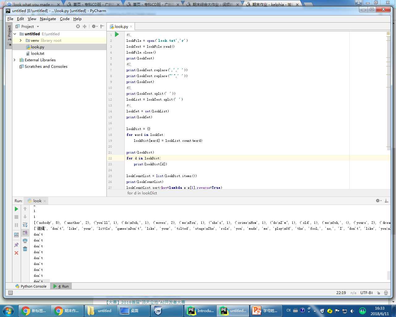Click the pause output button in Run panel
Screen dimensions: 396x317
tap(16, 225)
